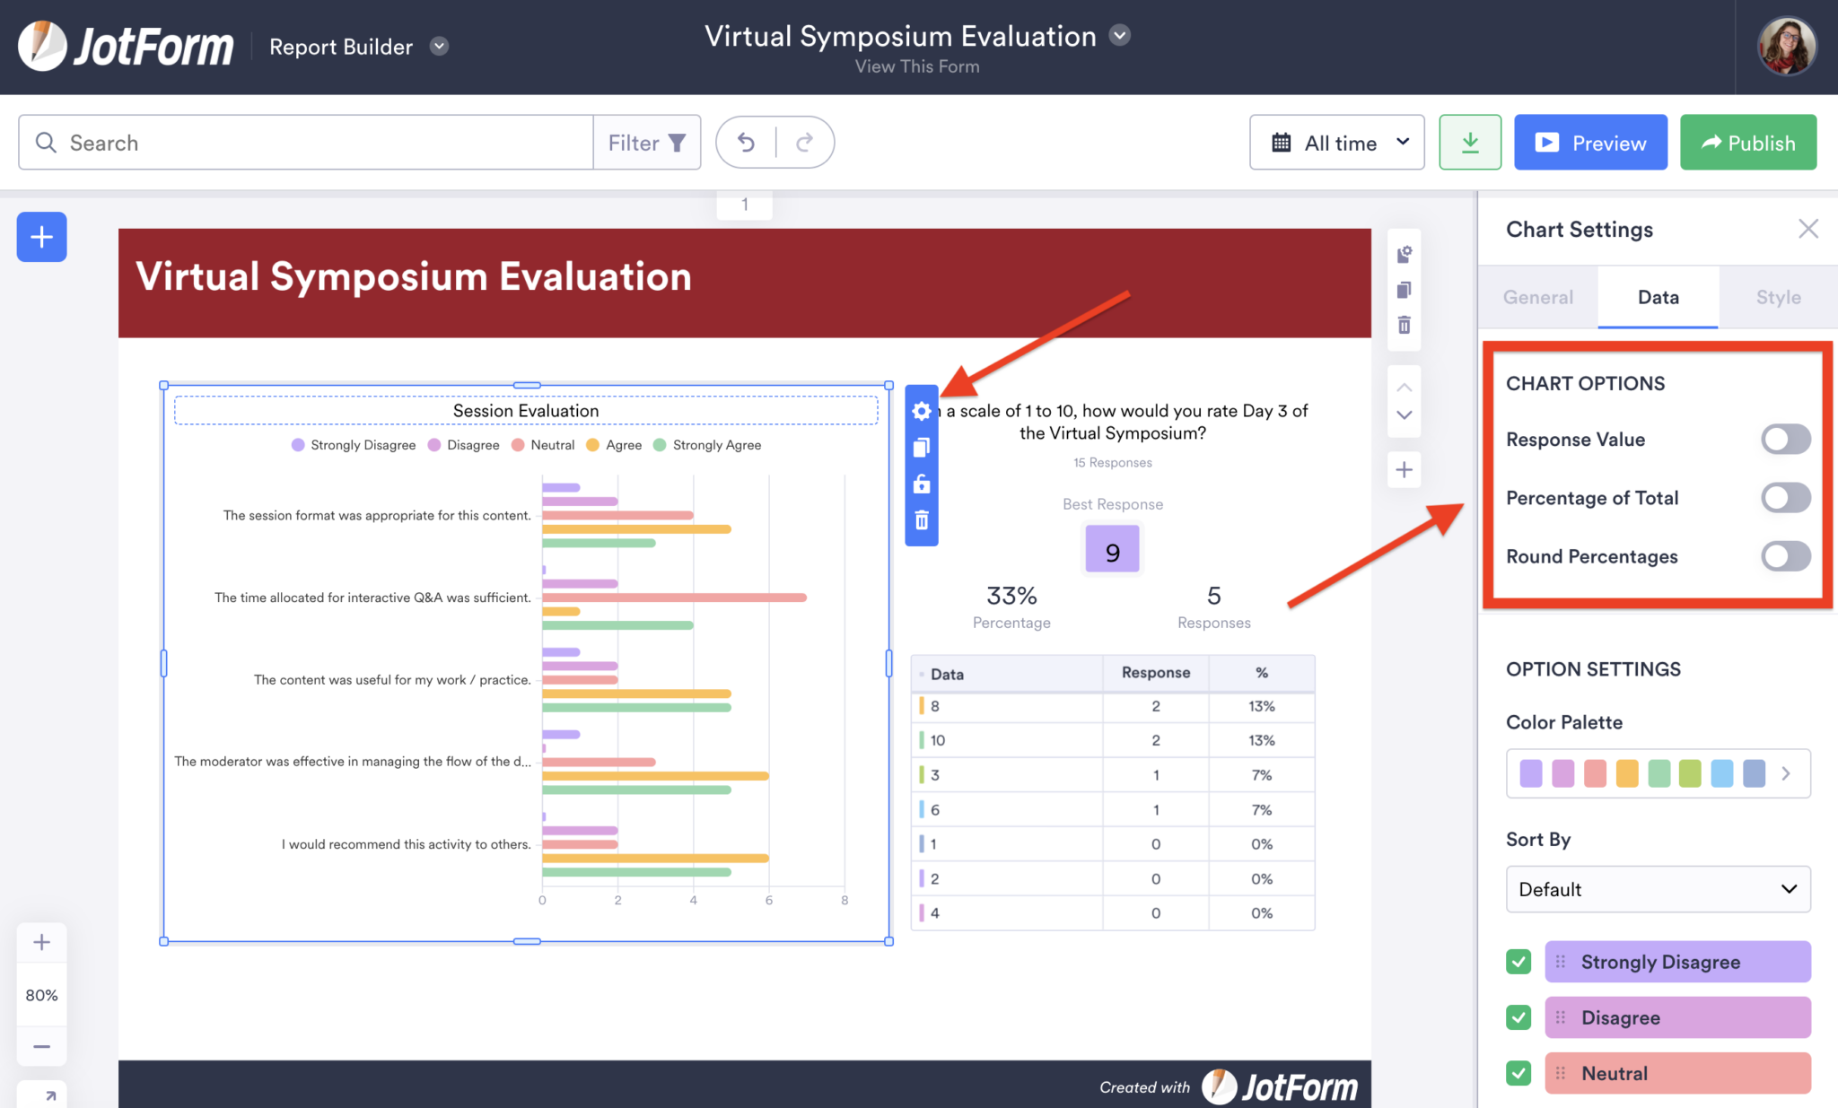Switch to the Style tab
This screenshot has width=1838, height=1108.
[1778, 297]
